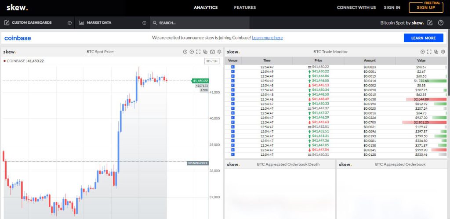The height and width of the screenshot is (219, 450).
Task: Click the price $41,452.51 with green arrow
Action: click(x=320, y=131)
